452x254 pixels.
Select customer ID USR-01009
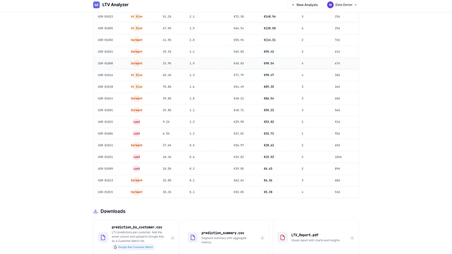[x=105, y=169]
